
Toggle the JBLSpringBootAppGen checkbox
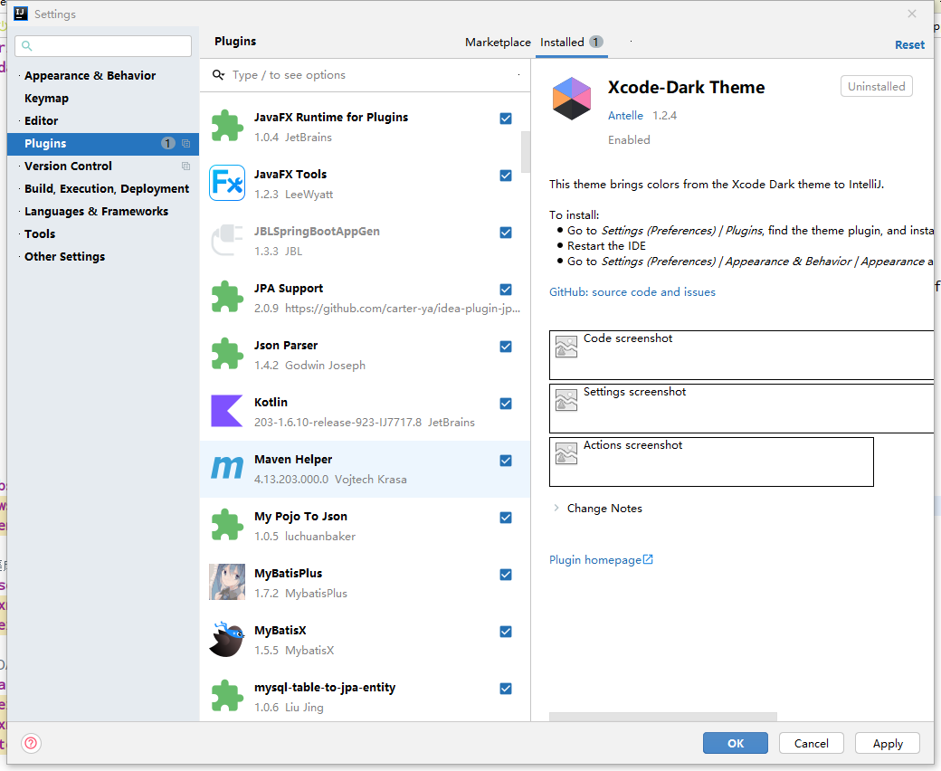pyautogui.click(x=506, y=233)
